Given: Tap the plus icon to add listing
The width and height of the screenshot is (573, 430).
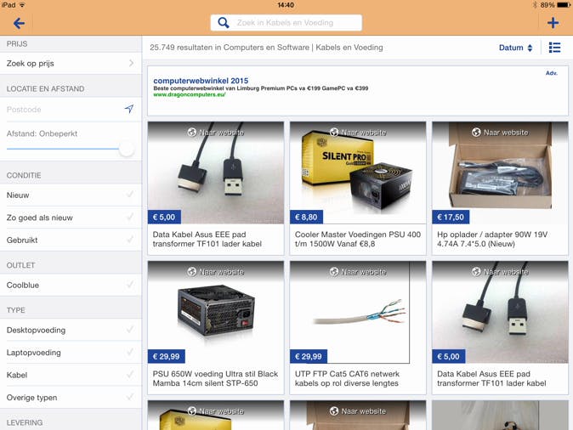Looking at the screenshot, I should point(553,23).
